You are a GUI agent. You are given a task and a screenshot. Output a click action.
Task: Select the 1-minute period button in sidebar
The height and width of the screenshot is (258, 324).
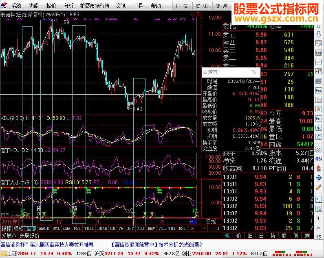[x=318, y=218]
